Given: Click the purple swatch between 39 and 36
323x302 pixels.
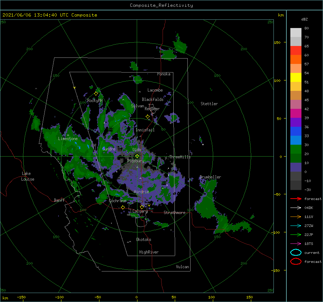Looking at the screenshot, I should (x=296, y=122).
